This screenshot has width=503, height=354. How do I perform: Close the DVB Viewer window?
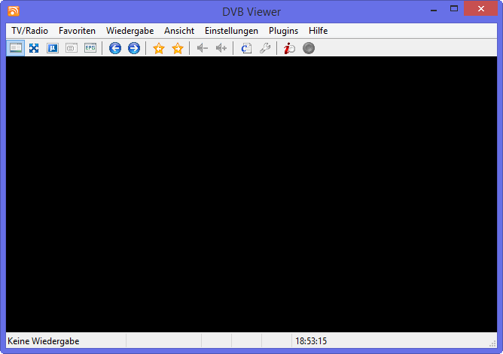click(481, 8)
